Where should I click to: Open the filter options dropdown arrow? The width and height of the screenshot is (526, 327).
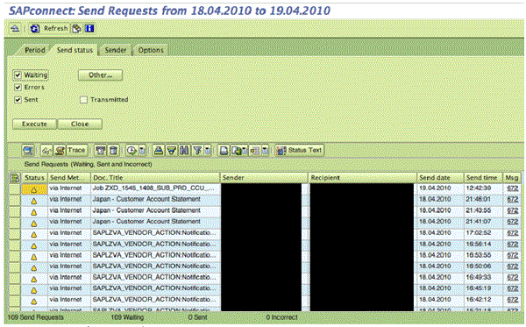(208, 151)
